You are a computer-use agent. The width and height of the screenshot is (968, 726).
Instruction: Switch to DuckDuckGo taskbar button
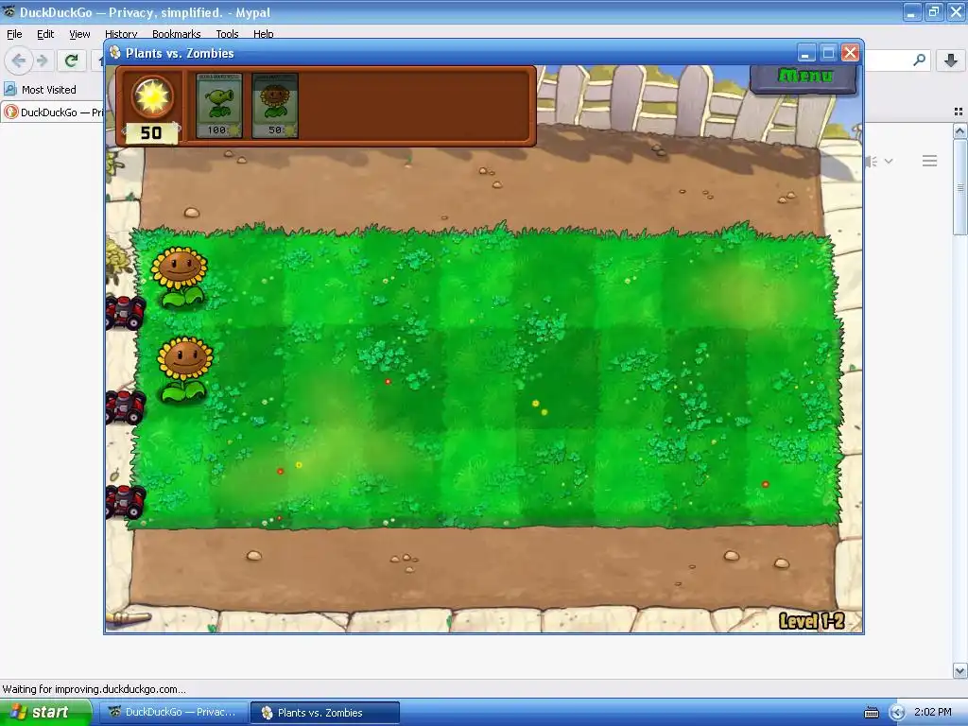point(175,713)
